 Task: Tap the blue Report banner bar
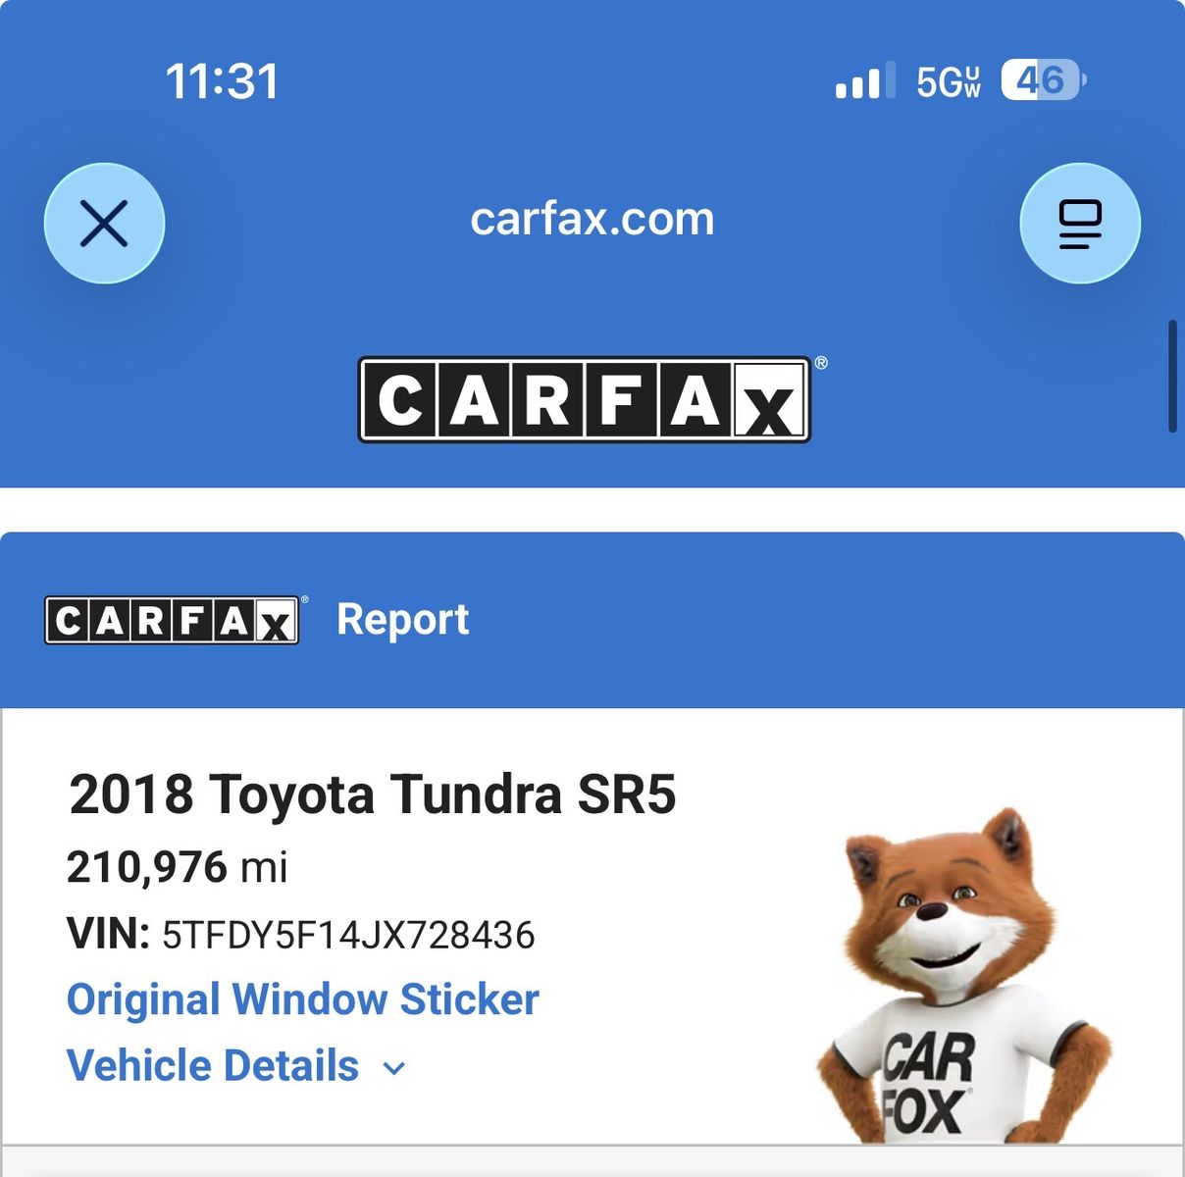point(592,620)
